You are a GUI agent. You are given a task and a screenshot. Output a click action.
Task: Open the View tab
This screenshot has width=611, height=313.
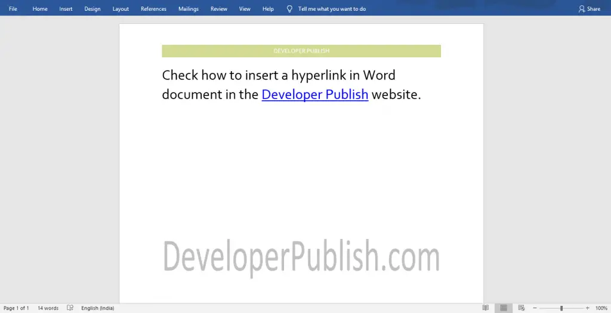245,8
